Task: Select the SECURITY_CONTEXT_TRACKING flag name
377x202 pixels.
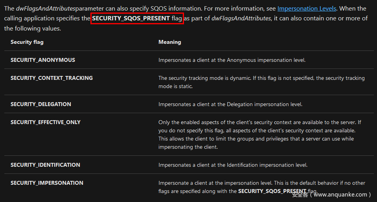Action: coord(51,78)
